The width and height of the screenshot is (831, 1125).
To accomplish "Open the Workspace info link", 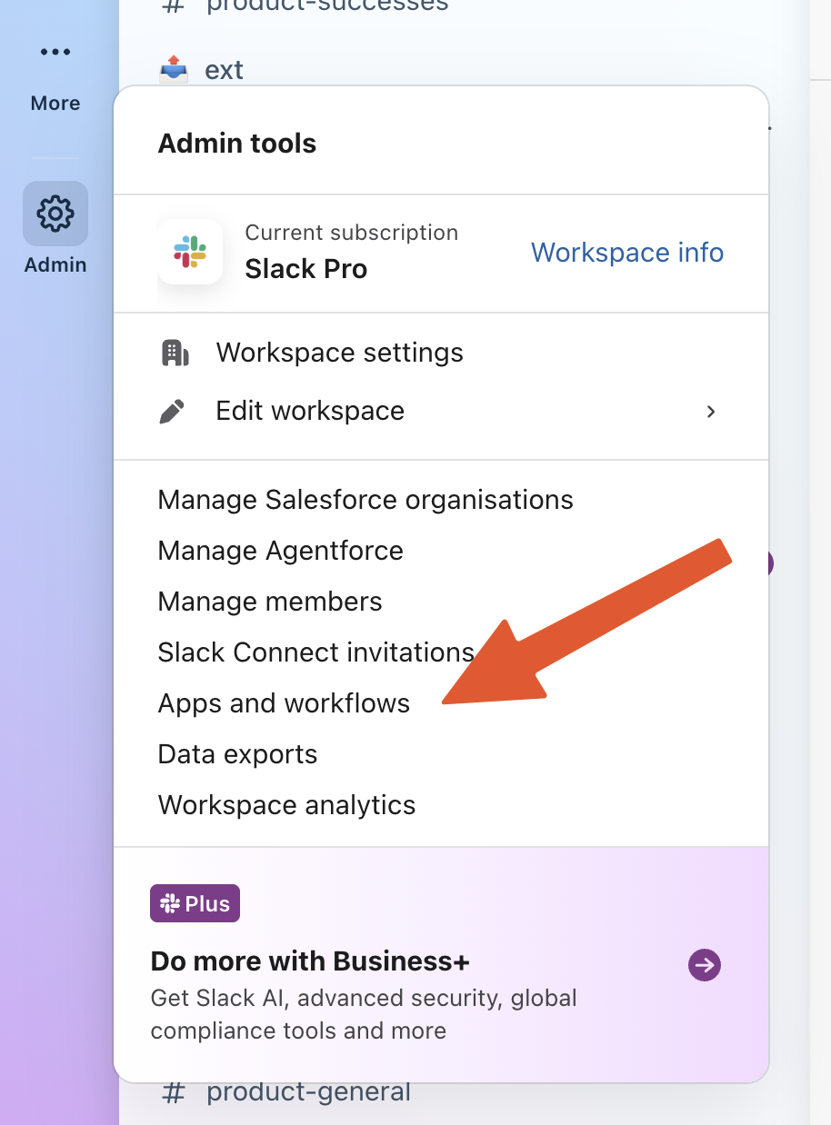I will point(627,253).
